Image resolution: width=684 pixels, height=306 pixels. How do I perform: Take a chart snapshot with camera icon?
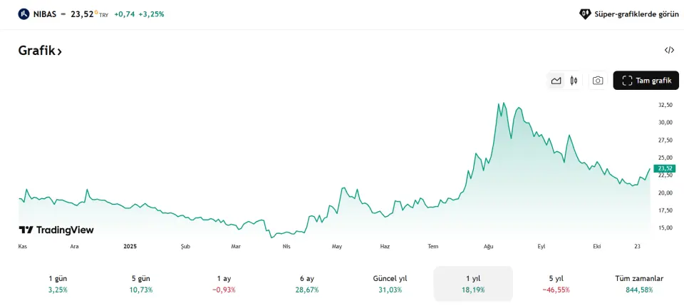click(x=598, y=81)
